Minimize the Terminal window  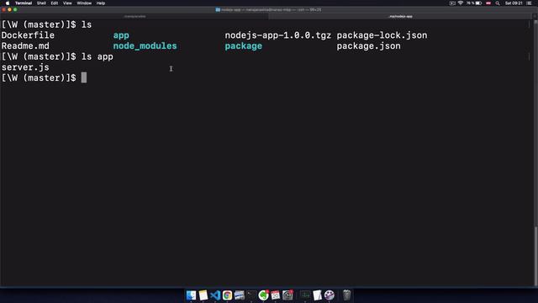pyautogui.click(x=9, y=9)
